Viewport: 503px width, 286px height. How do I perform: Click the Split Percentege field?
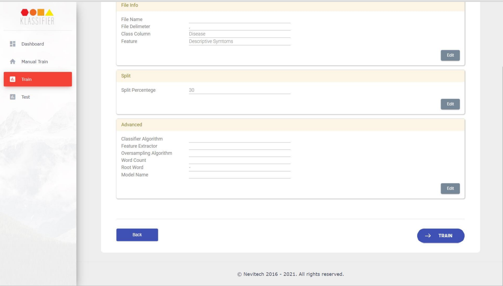click(x=239, y=90)
